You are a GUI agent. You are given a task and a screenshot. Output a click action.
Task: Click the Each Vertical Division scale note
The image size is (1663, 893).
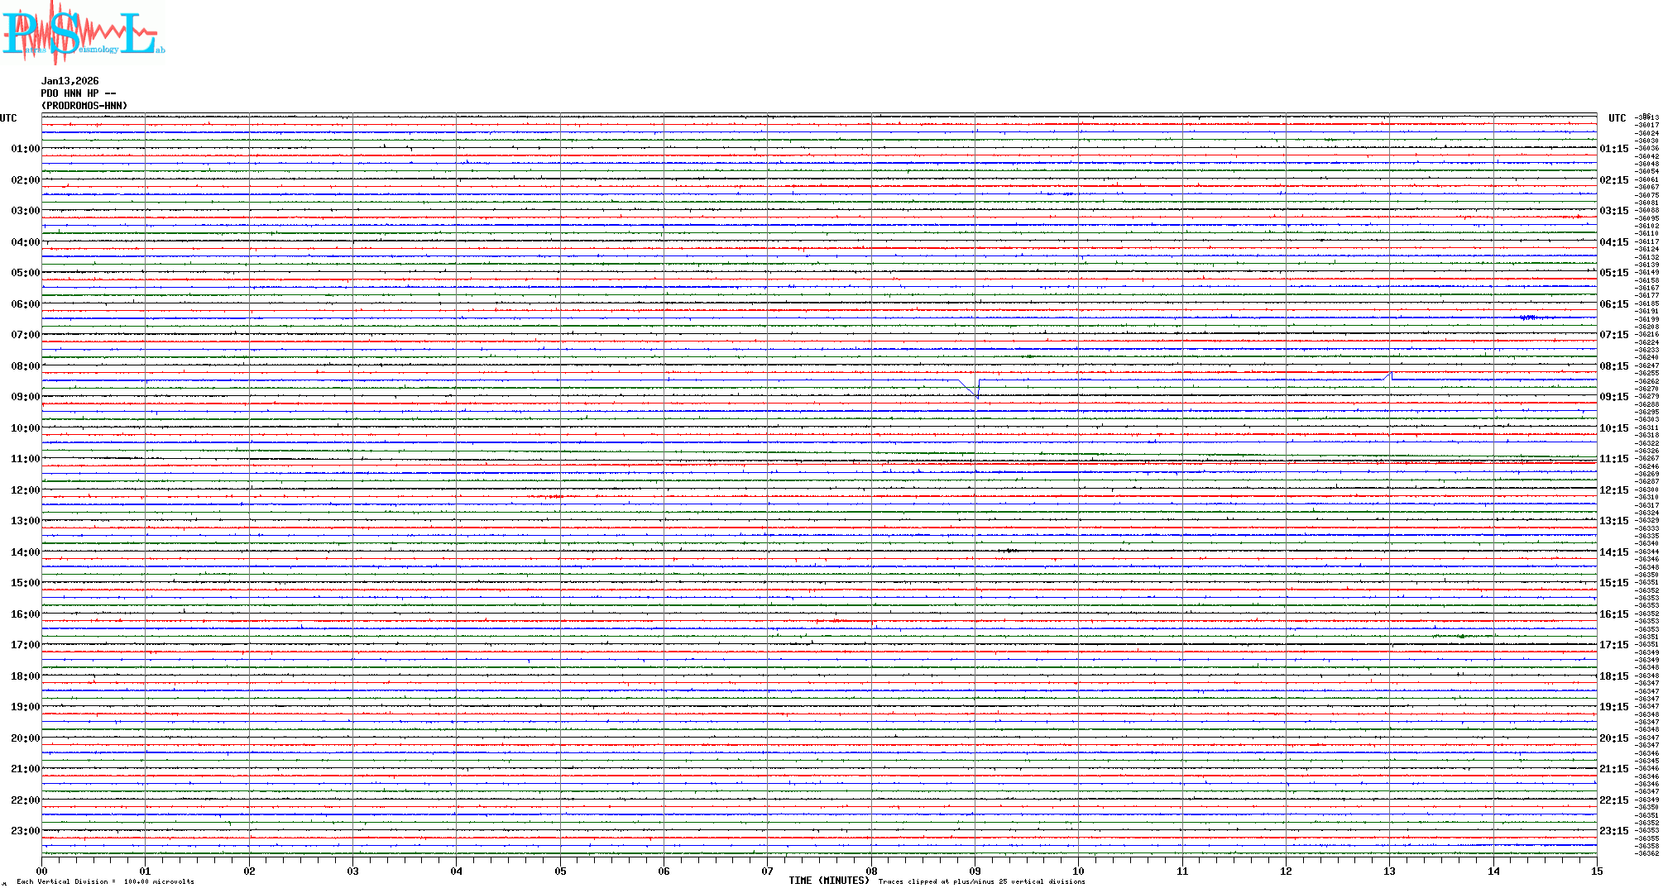[x=105, y=881]
